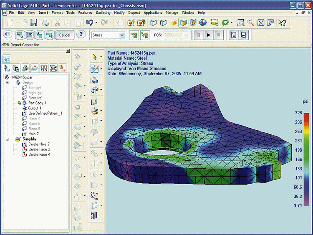Open the Applications menu
This screenshot has height=235, width=313.
point(153,13)
